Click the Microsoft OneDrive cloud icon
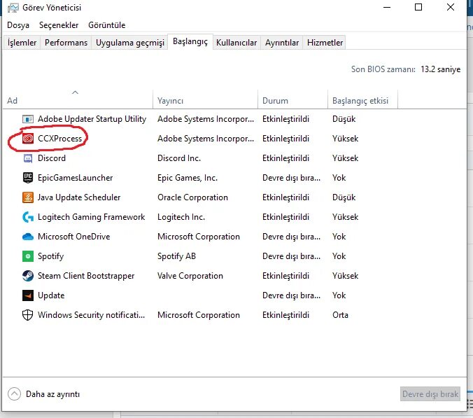Screen dimensions: 473x418 coord(28,237)
